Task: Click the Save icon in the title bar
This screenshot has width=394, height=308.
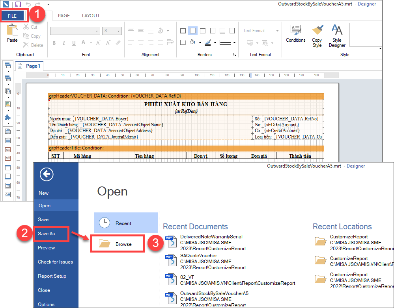Action: click(x=18, y=4)
